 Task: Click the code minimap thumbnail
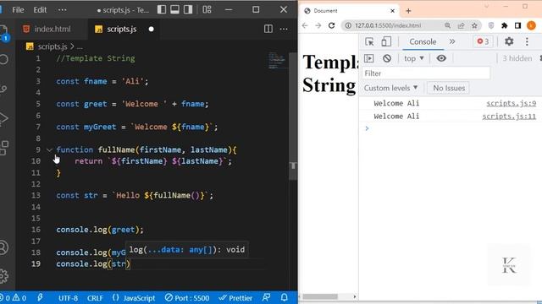277,61
